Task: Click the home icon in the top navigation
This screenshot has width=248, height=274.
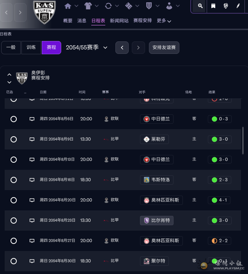Action: click(x=68, y=6)
